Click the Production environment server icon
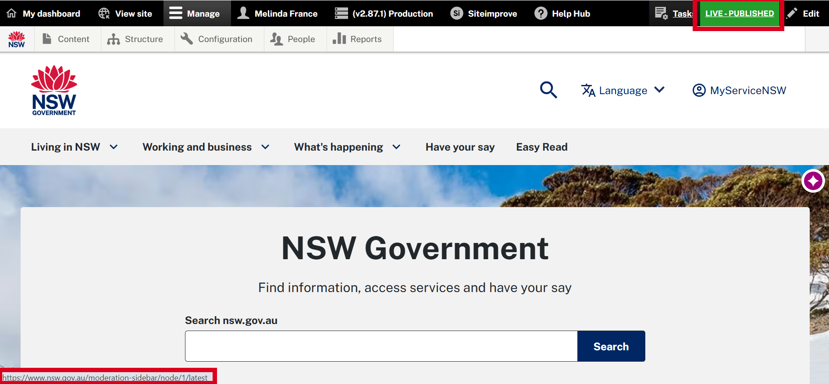This screenshot has width=829, height=384. pos(341,14)
